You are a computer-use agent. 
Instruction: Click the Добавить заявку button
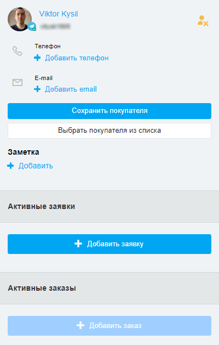click(109, 244)
